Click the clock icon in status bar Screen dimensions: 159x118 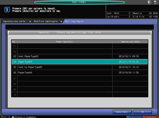pyautogui.click(x=2, y=117)
